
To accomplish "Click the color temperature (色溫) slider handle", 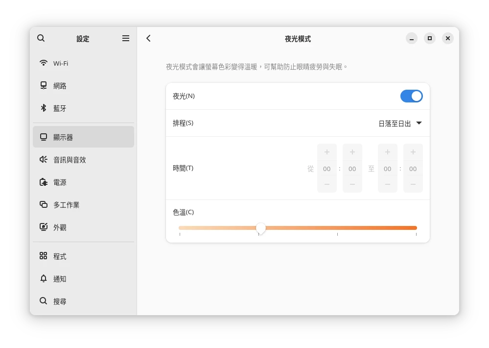I will (261, 228).
